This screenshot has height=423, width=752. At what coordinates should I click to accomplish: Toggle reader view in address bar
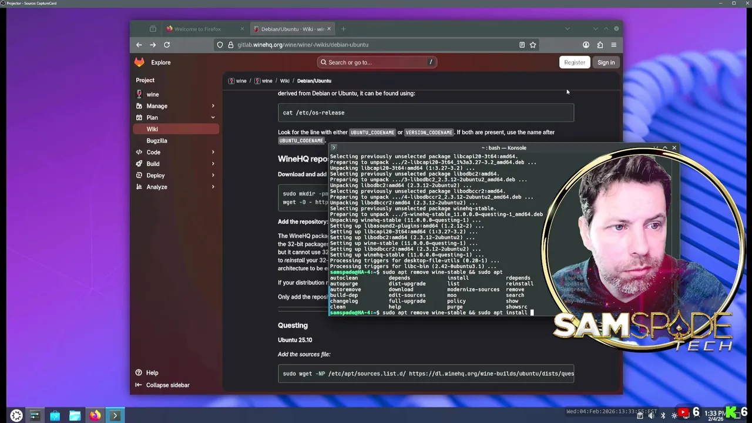tap(522, 45)
